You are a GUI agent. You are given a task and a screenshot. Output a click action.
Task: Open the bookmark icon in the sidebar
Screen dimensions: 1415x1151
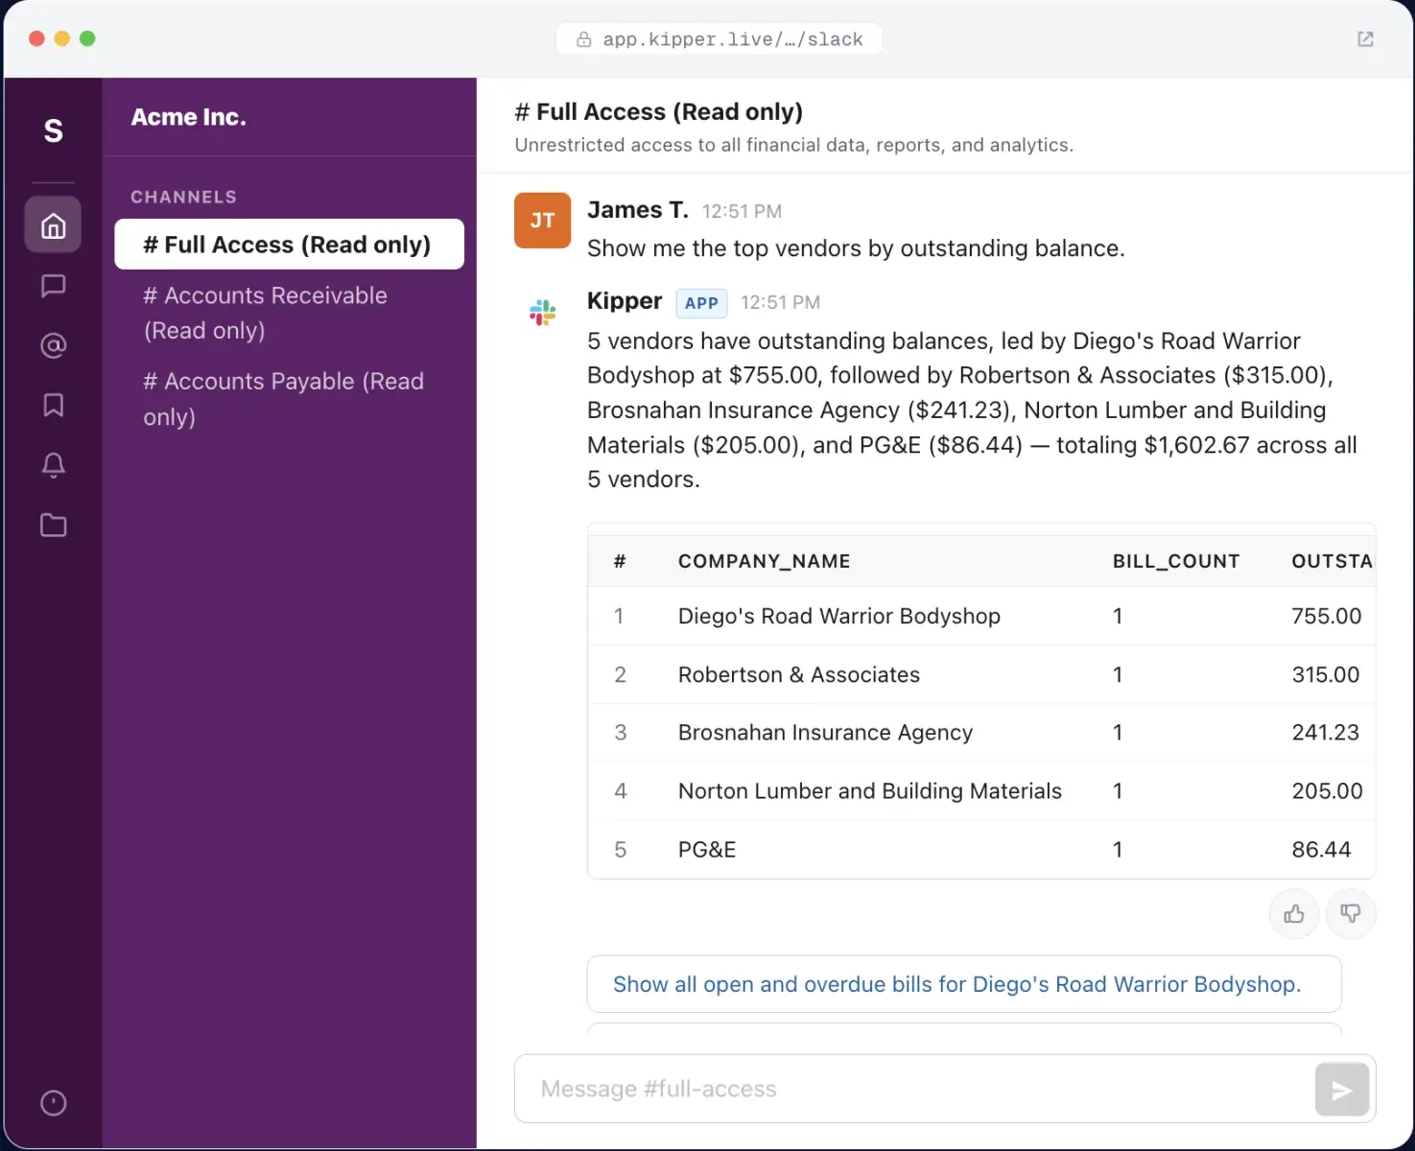coord(54,405)
